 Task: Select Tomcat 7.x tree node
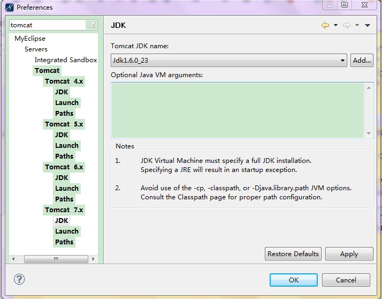(64, 210)
